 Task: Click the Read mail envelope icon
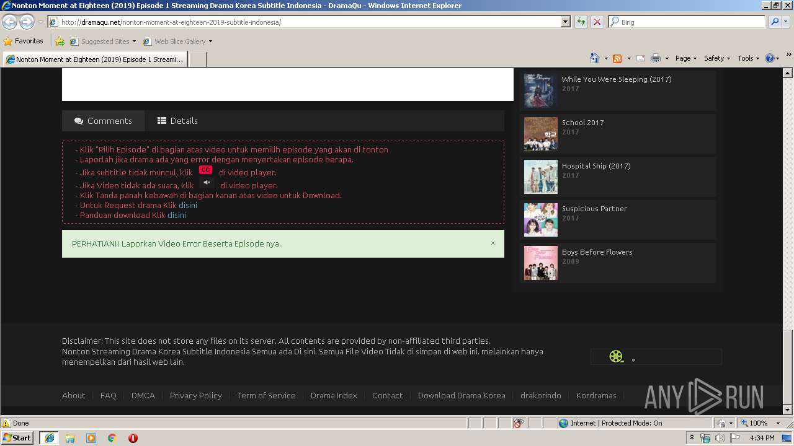tap(641, 58)
